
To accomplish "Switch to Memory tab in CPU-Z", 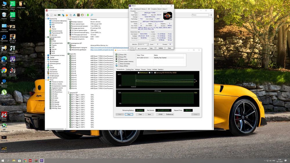I will click(144, 9).
